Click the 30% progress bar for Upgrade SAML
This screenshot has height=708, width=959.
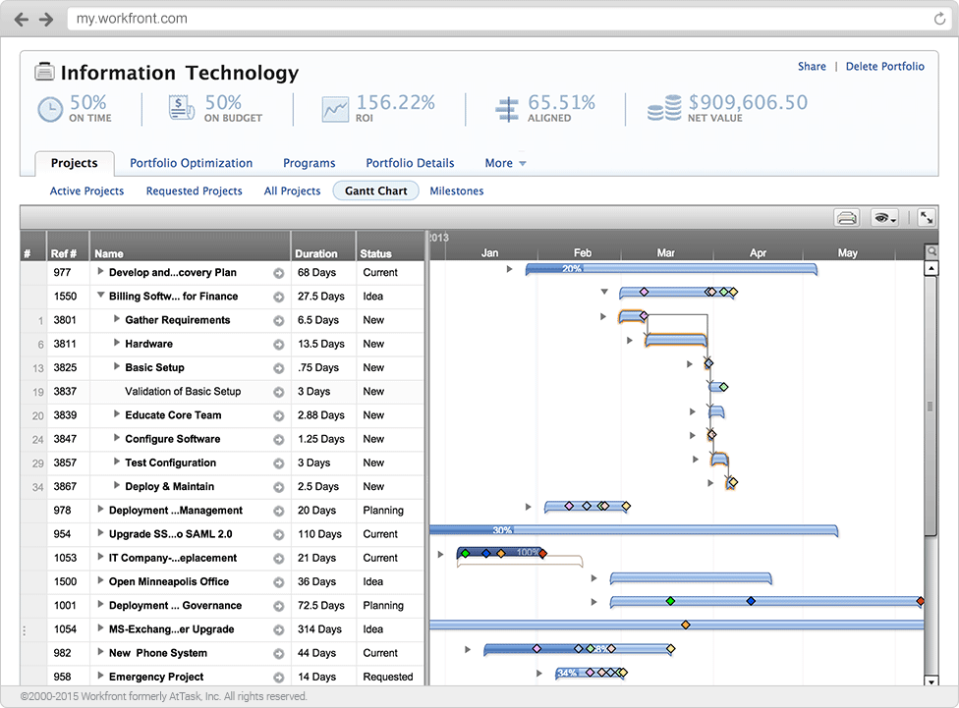click(634, 530)
